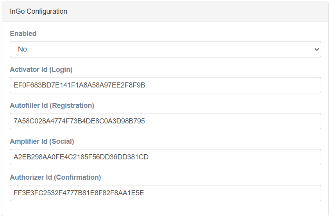Click empty space in the panel header bar
Screen dimensions: 329x216
[197, 12]
